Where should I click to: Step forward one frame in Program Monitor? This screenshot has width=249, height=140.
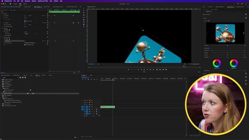click(147, 70)
